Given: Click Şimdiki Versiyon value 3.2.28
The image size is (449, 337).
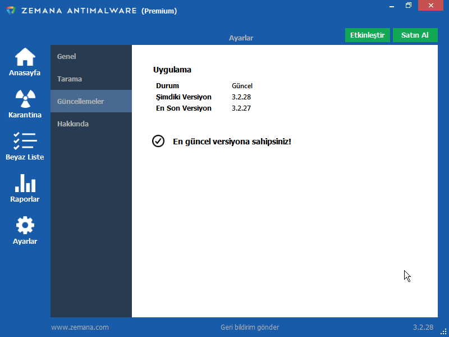Looking at the screenshot, I should pyautogui.click(x=241, y=97).
